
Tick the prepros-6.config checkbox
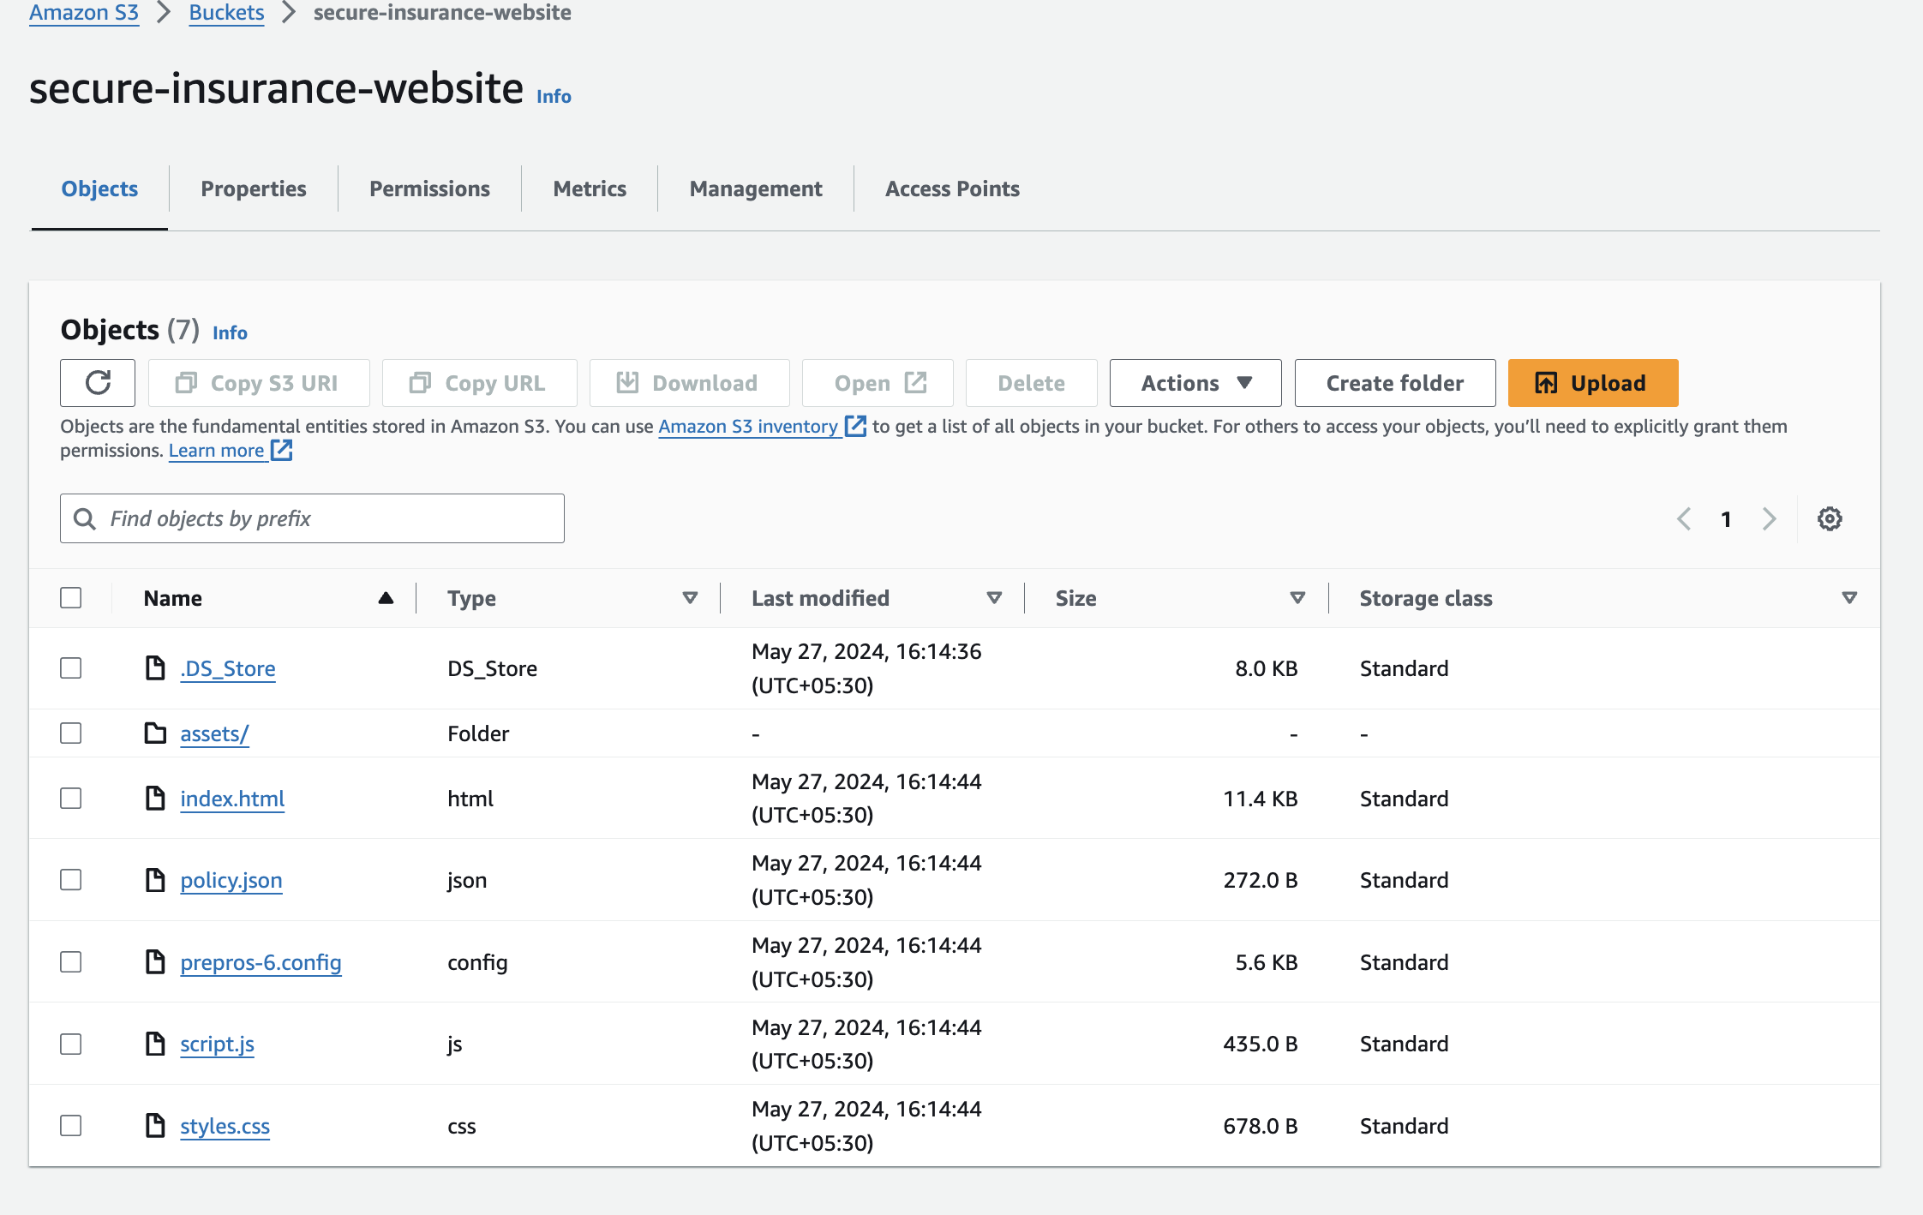coord(71,962)
